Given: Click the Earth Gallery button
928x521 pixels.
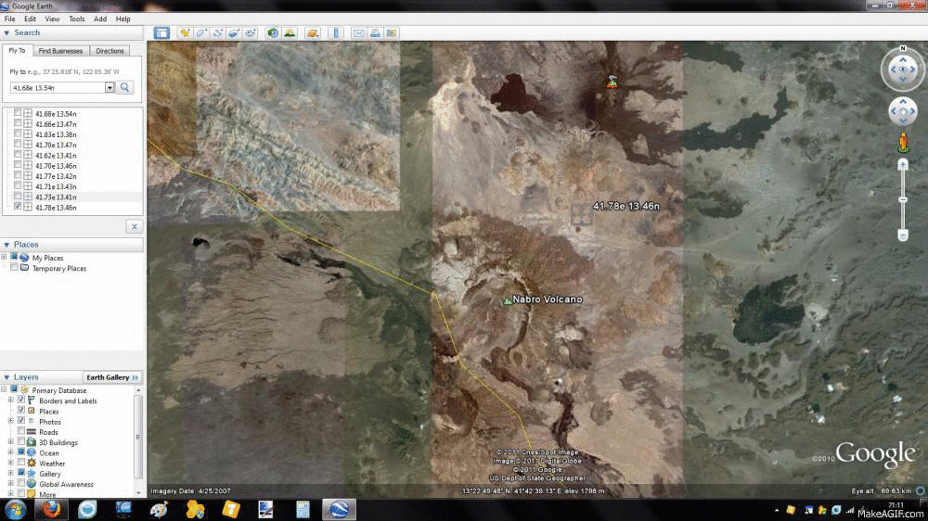Looking at the screenshot, I should click(111, 377).
